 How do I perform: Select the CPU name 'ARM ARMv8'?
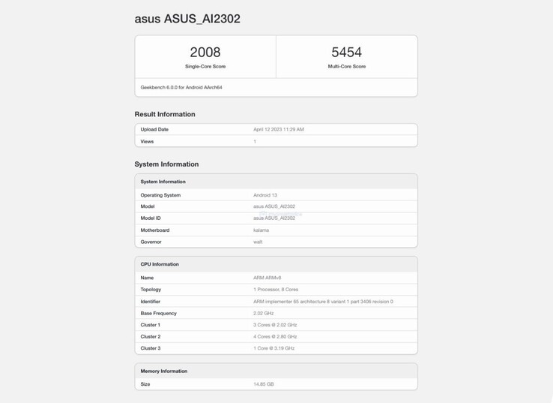[267, 278]
